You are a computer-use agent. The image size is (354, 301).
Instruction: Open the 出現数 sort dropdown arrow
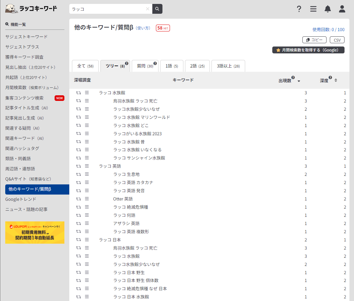coord(299,81)
